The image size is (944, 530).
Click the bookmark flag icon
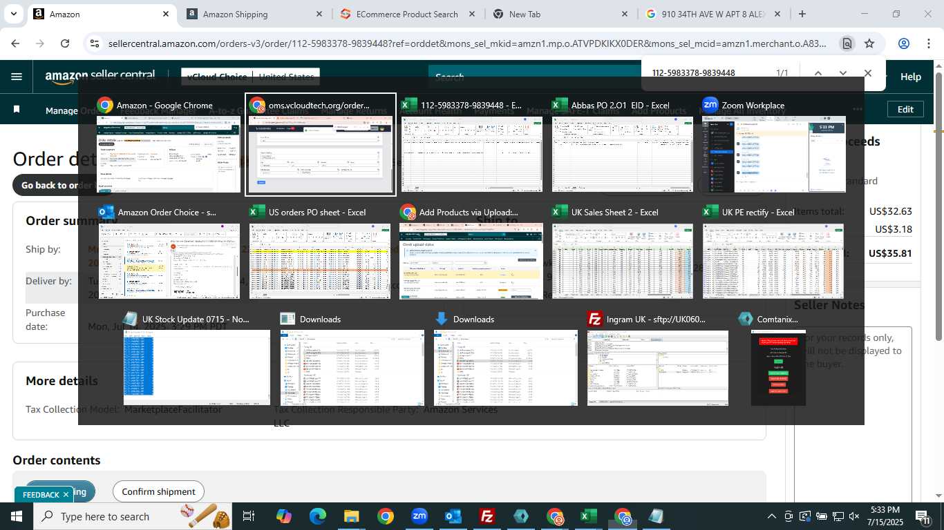pos(17,110)
